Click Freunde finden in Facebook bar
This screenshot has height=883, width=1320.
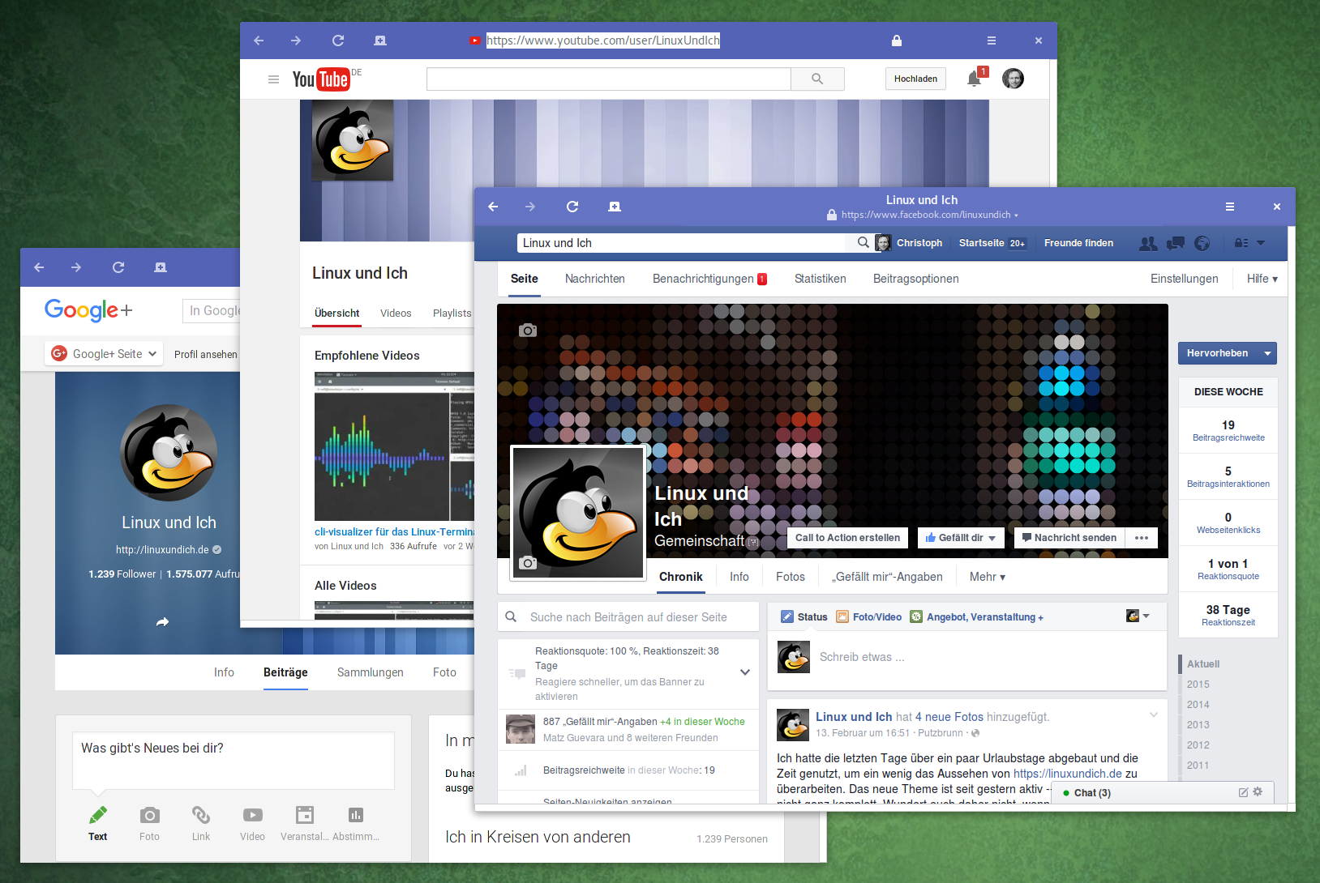[x=1078, y=243]
